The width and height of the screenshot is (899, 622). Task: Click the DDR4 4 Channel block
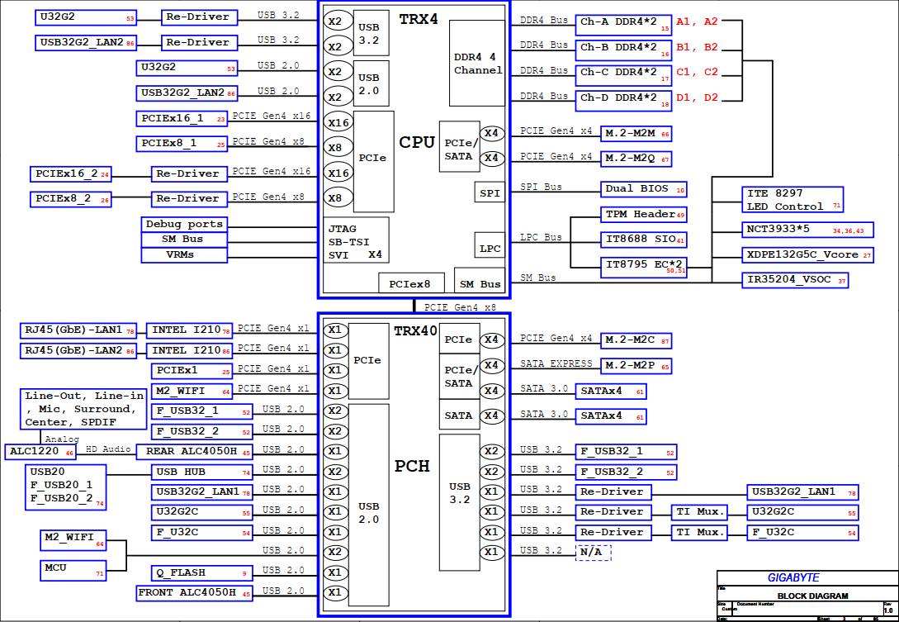pyautogui.click(x=477, y=63)
